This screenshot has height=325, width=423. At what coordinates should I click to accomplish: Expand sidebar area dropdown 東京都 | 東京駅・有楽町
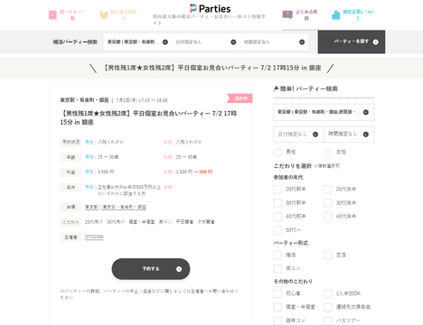324,112
